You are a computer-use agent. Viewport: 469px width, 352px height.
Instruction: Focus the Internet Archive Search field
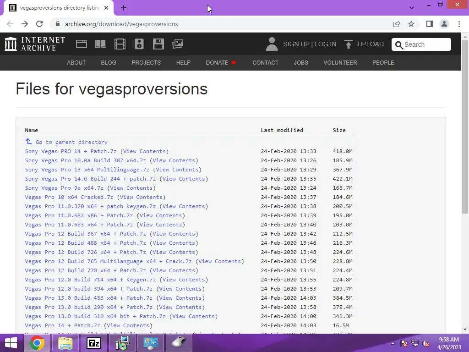click(x=421, y=44)
